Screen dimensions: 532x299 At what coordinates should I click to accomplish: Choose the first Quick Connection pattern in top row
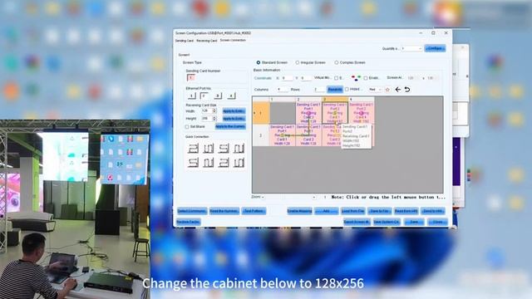tap(193, 148)
